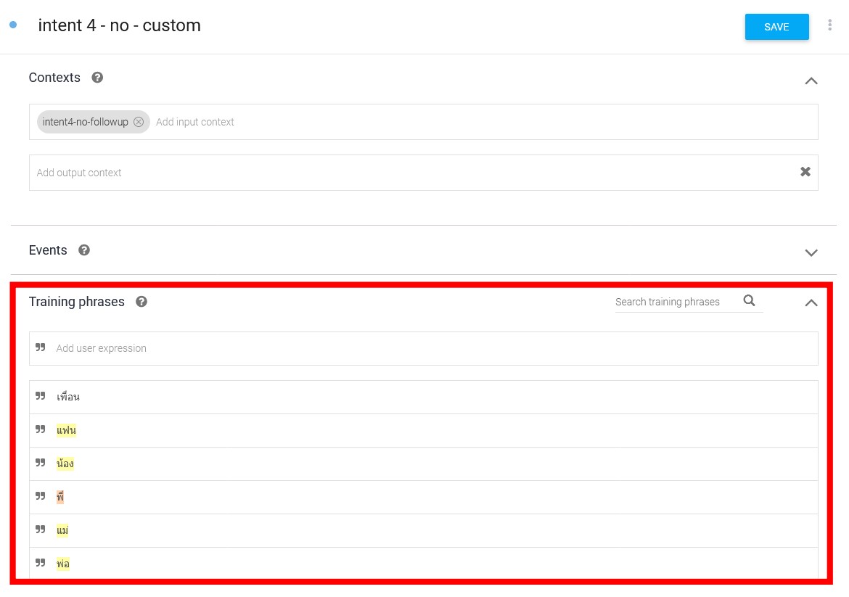Collapse the Contexts section chevron
Viewport: 849px width, 597px height.
pos(811,81)
